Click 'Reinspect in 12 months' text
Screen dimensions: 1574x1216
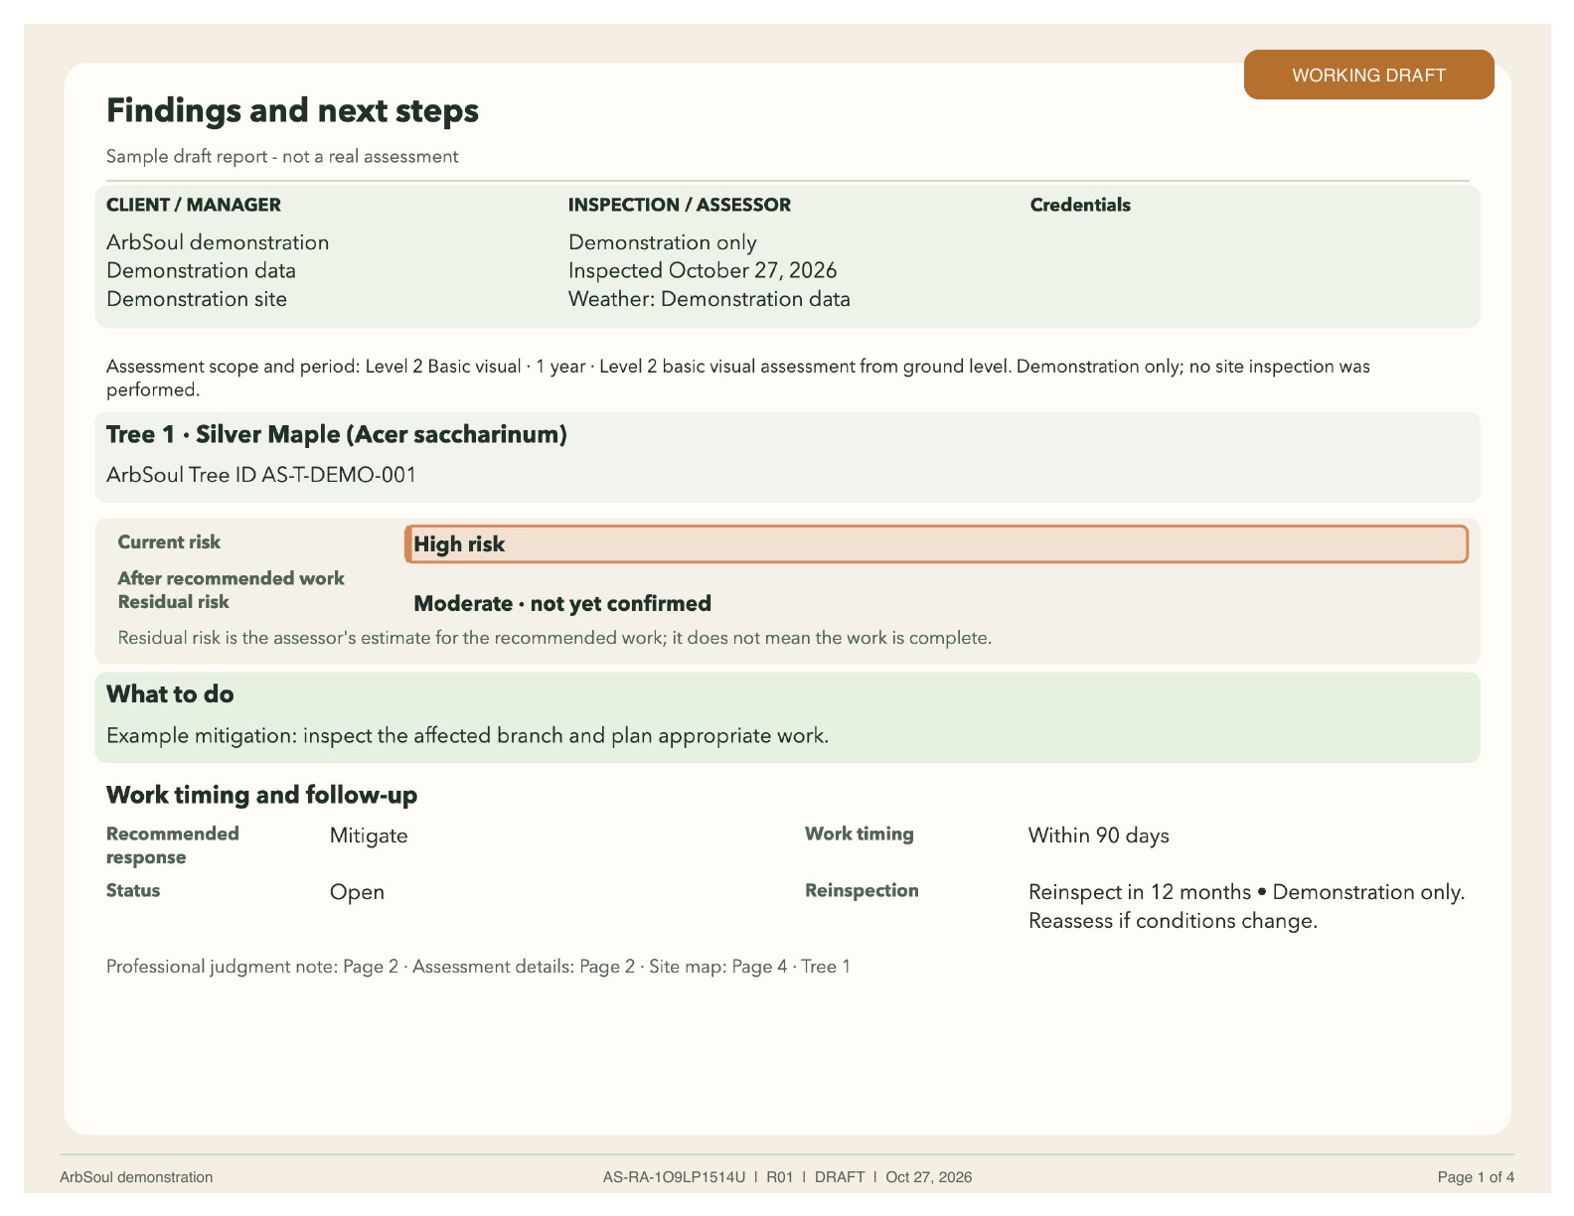coord(1140,892)
